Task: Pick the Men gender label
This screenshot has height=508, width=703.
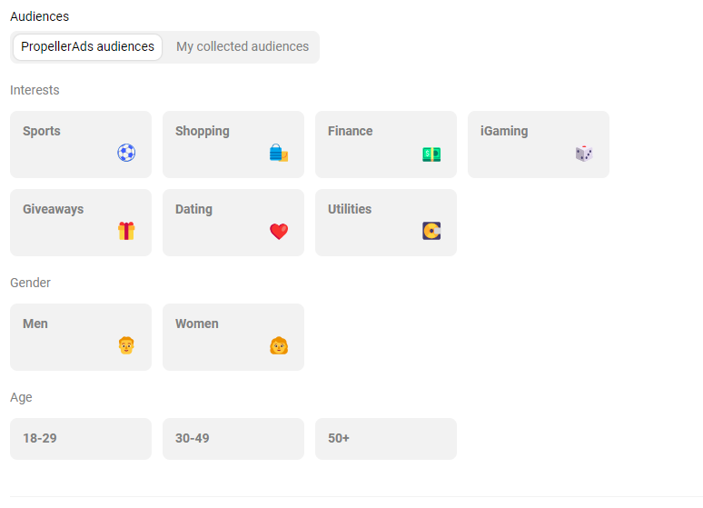Action: (35, 324)
